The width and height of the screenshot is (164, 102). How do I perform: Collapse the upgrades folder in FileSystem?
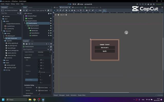coord(4,41)
